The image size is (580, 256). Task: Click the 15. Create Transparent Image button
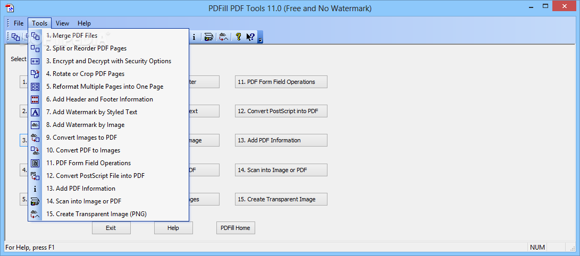coord(281,199)
